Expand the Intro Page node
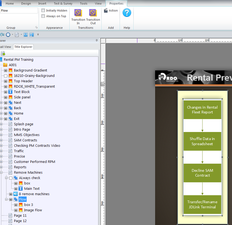This screenshot has width=232, height=225. 1,130
